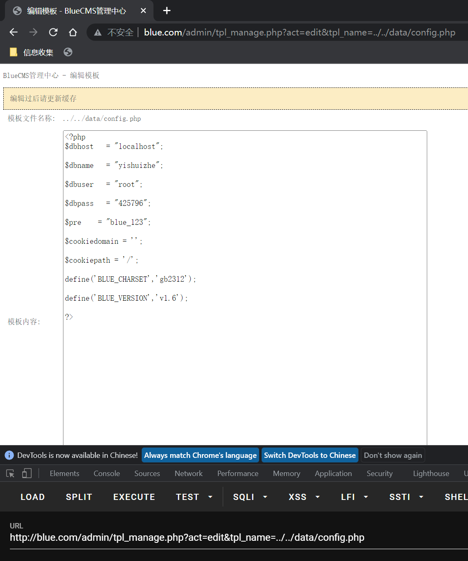
Task: Click the <?php opening tag line
Action: [75, 137]
